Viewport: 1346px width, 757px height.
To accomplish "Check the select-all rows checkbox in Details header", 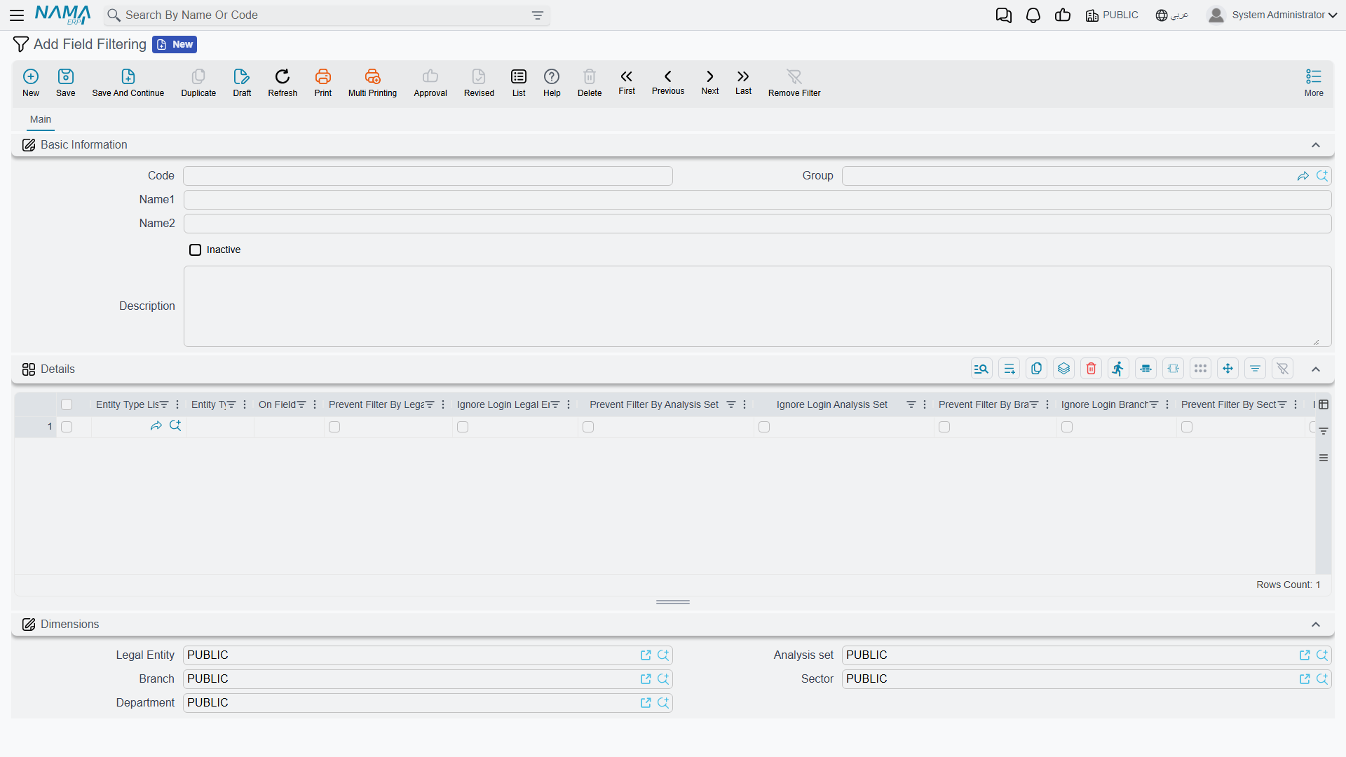I will (x=67, y=404).
